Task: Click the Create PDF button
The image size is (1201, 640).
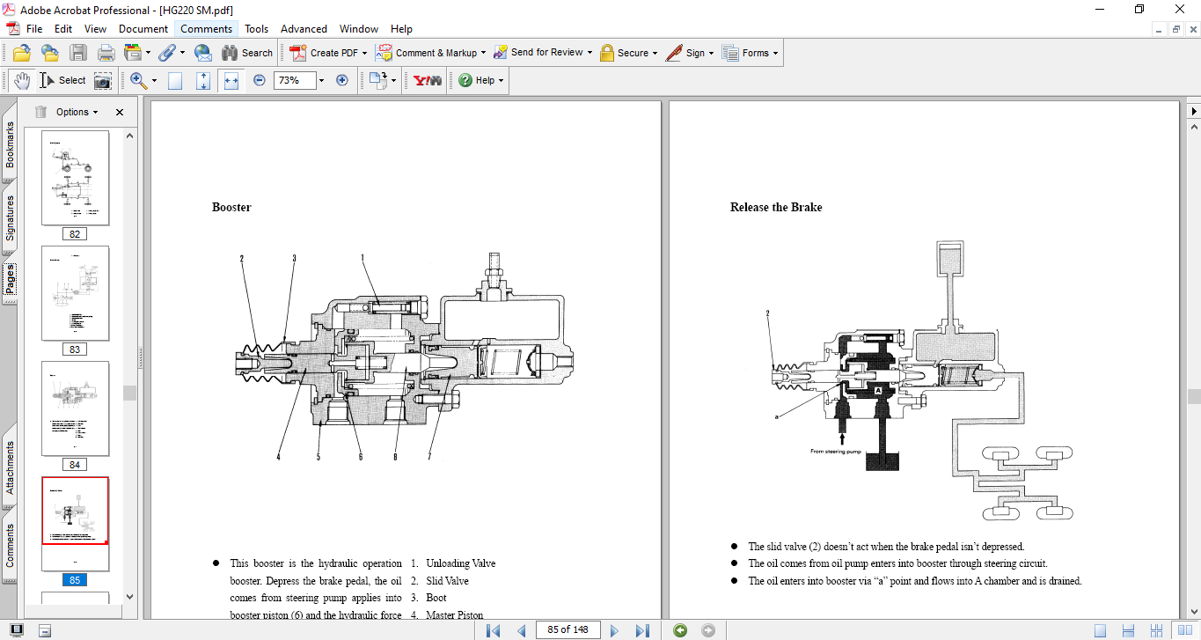Action: [x=326, y=53]
